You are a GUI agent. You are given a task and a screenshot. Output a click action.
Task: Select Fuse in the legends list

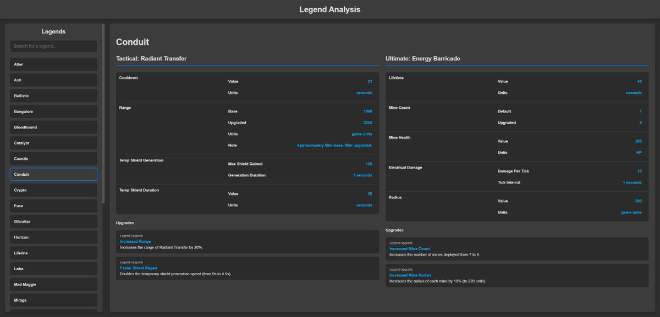click(53, 206)
